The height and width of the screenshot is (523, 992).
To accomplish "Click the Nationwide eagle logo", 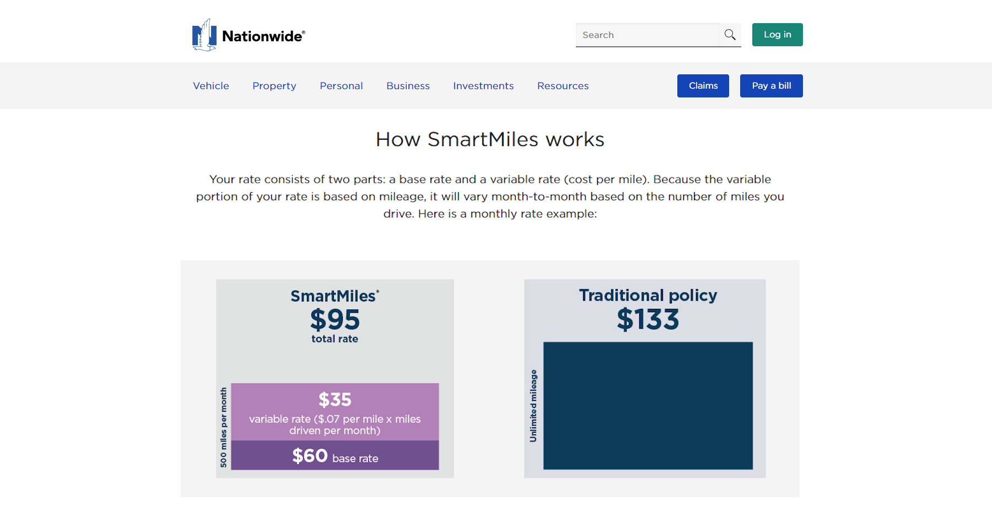I will tap(204, 35).
